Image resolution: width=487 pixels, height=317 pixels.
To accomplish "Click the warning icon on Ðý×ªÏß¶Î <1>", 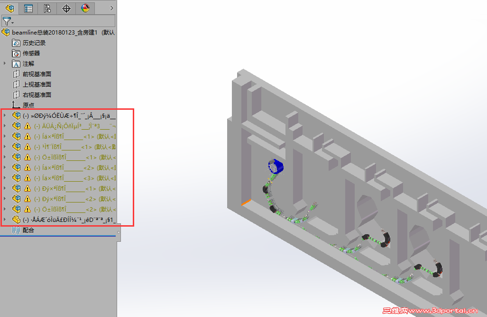I will (28, 188).
